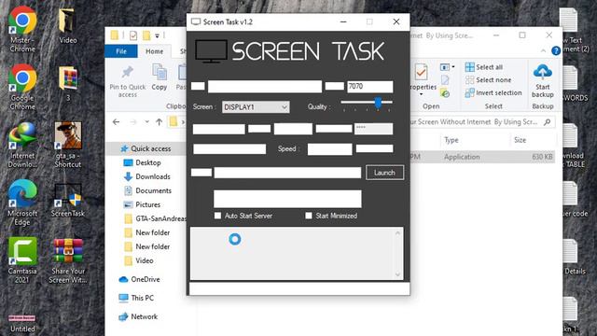Screen dimensions: 597x336
Task: Click the Launch button in Screen Task
Action: pyautogui.click(x=384, y=173)
